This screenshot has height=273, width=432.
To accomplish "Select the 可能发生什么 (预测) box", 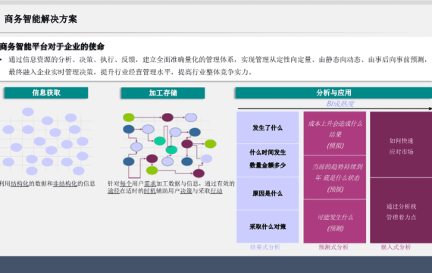I will pyautogui.click(x=335, y=221).
